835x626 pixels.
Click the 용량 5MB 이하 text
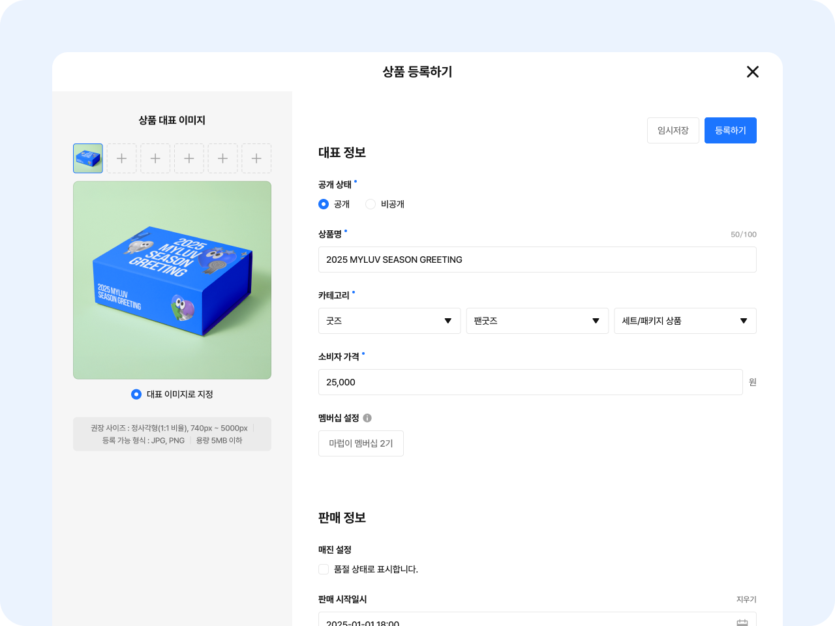point(219,441)
